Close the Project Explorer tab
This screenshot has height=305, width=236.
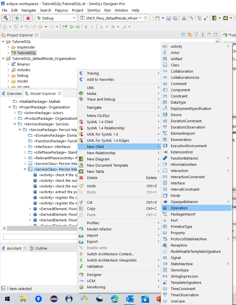coord(37,35)
